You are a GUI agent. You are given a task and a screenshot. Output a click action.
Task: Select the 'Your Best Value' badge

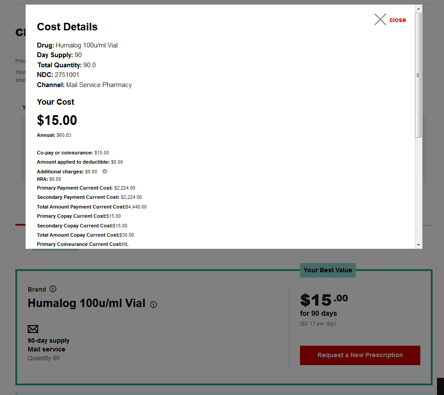[328, 270]
